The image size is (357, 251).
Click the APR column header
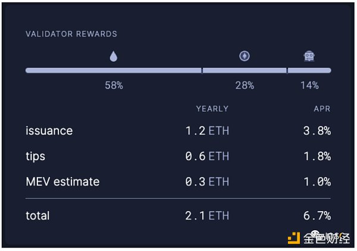(x=322, y=109)
